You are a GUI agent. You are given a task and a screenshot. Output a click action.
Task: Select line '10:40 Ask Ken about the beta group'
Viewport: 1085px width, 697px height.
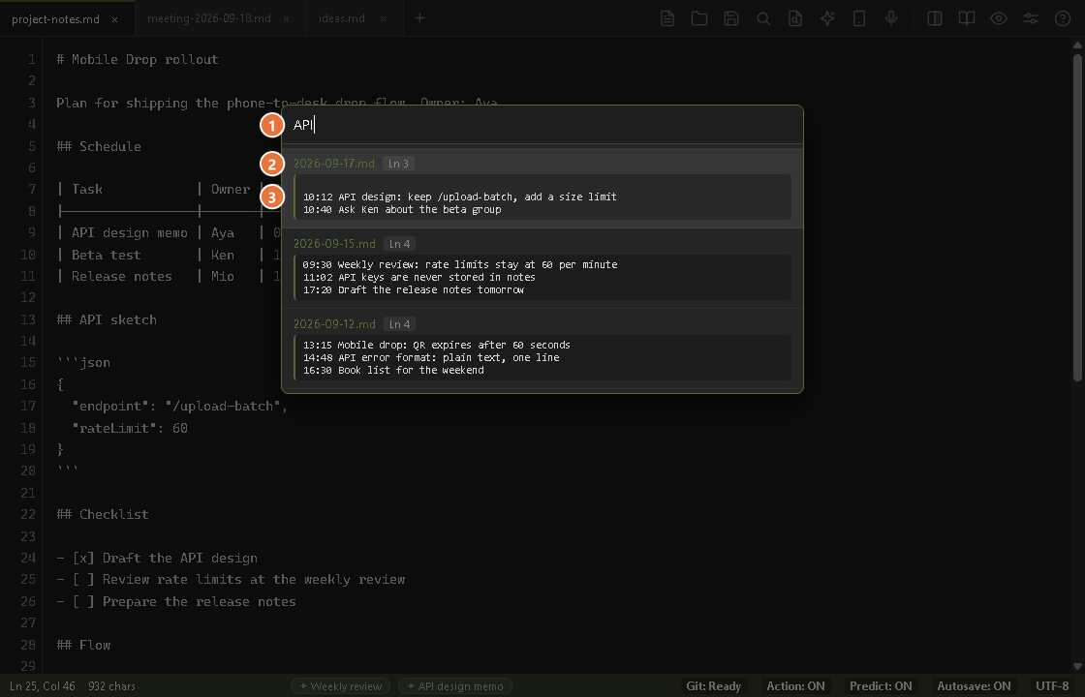(402, 209)
